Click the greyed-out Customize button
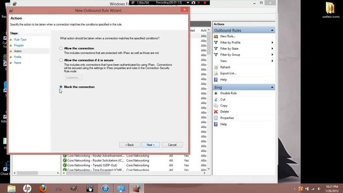 [73, 78]
